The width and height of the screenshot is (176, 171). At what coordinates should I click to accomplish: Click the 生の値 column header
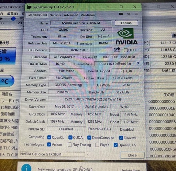(169, 95)
